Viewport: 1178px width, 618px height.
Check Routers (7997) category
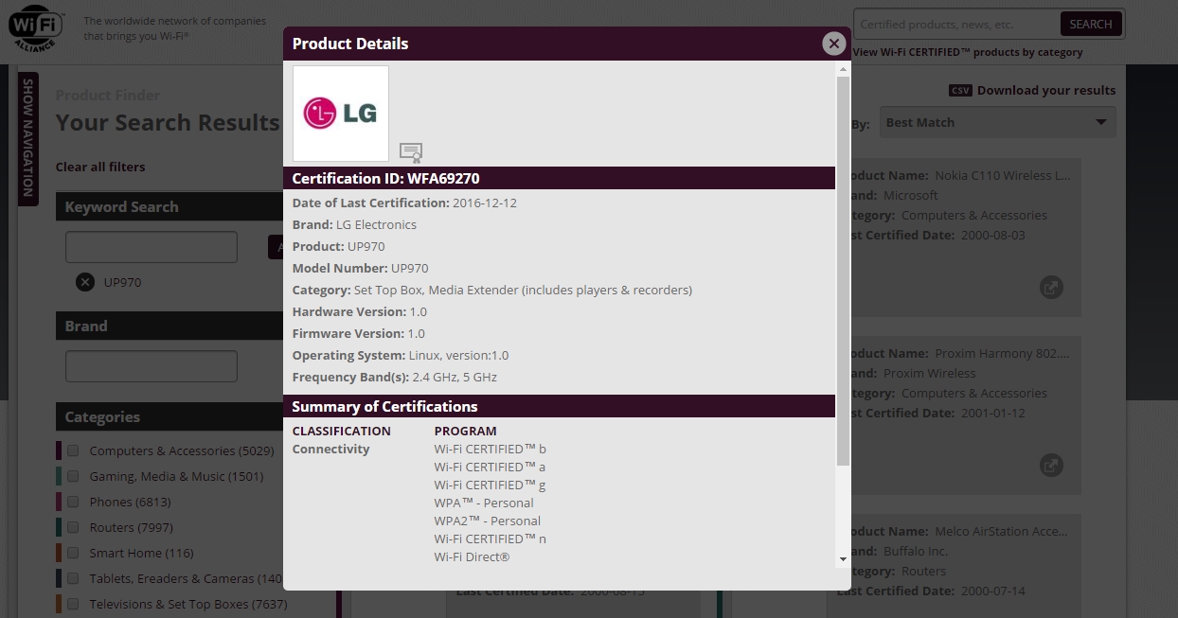point(73,527)
